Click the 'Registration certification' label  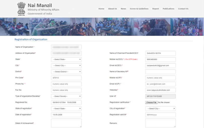pos(120,102)
